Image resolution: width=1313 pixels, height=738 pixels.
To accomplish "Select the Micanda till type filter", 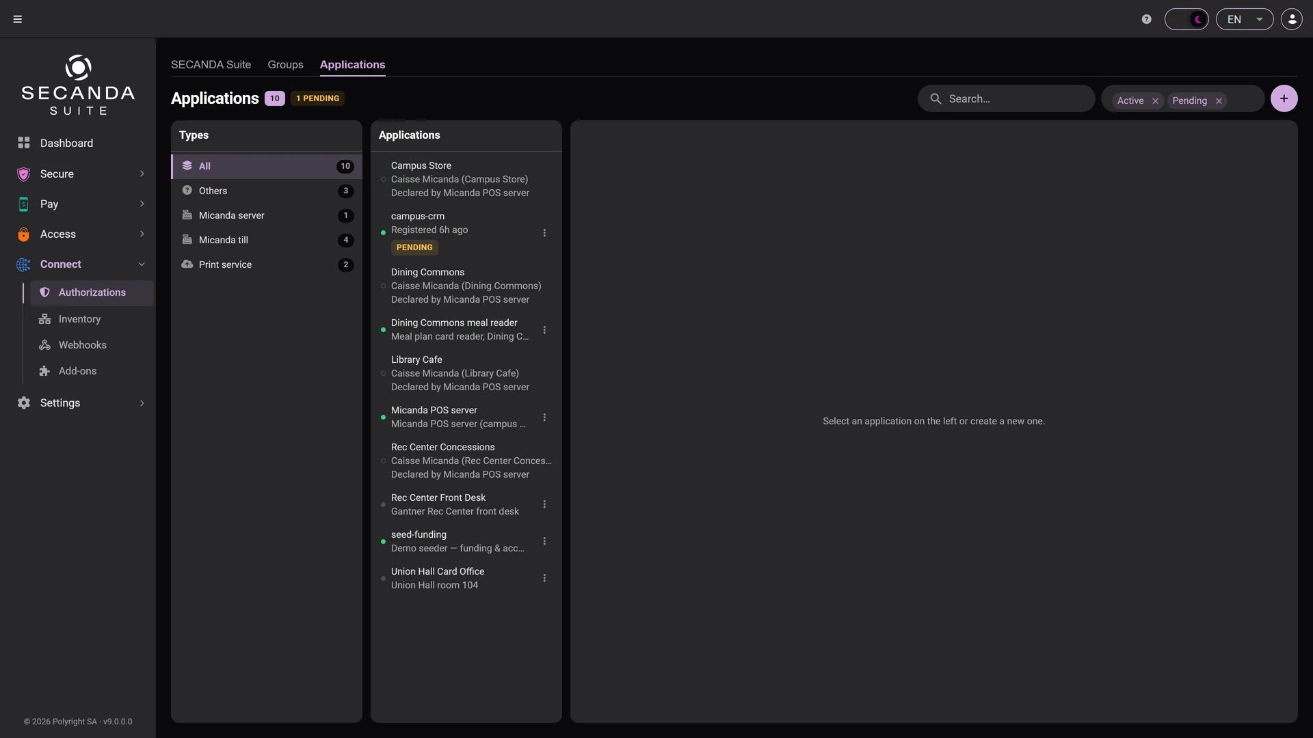I will pyautogui.click(x=266, y=240).
